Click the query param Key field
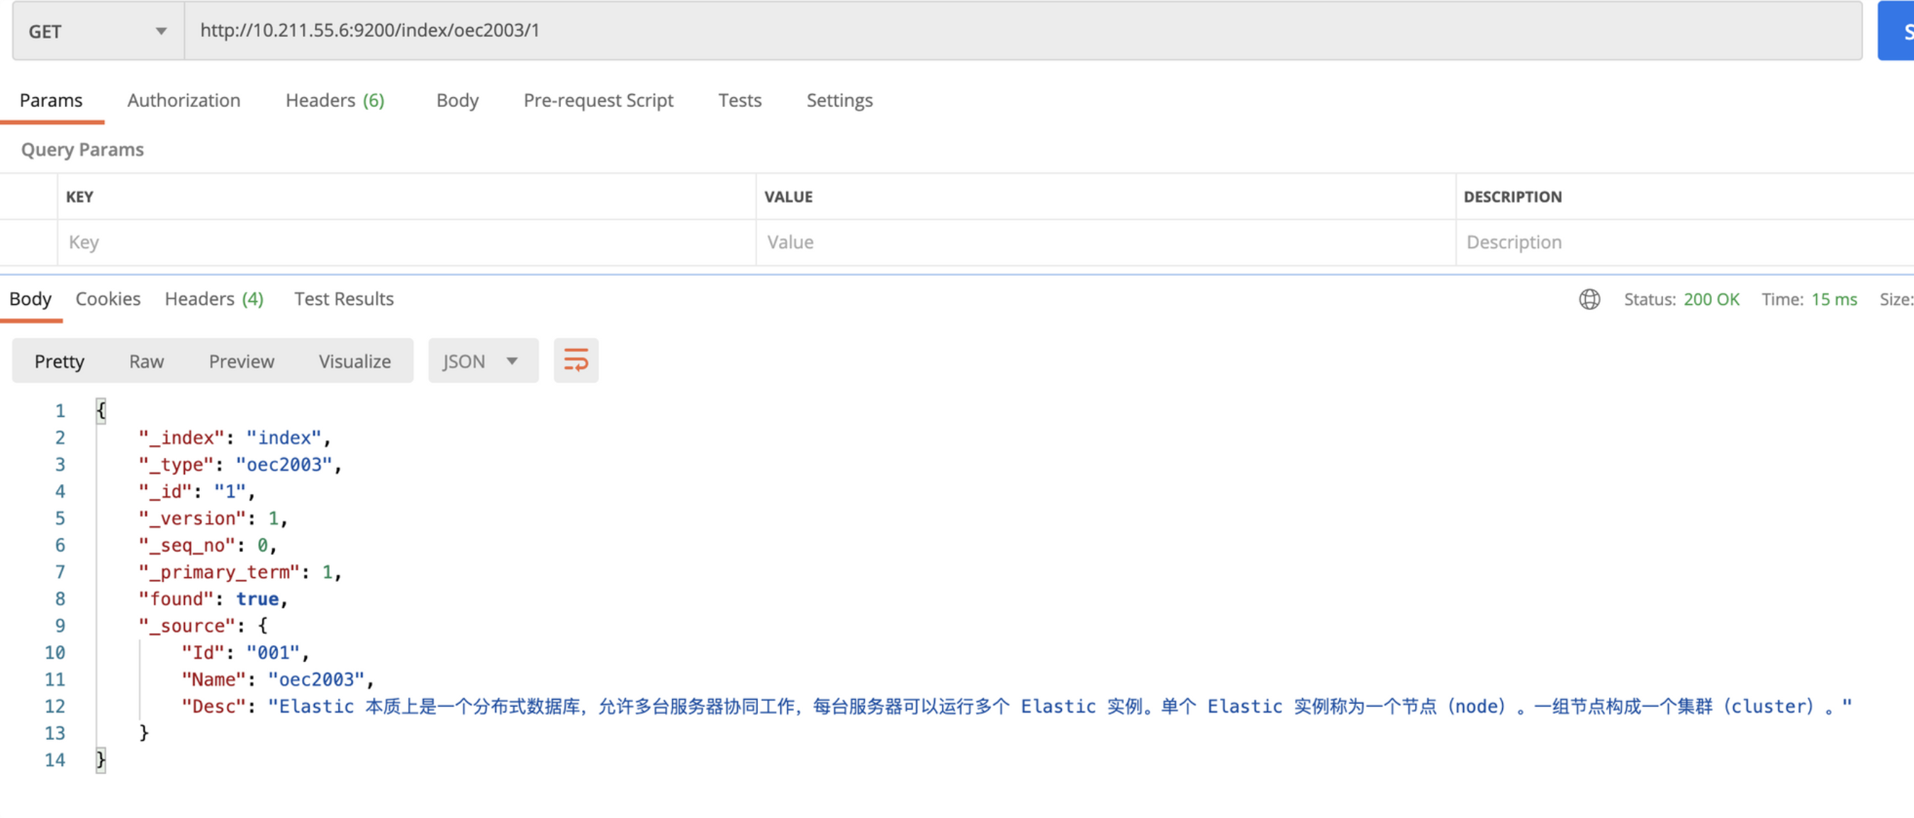This screenshot has height=818, width=1914. click(405, 242)
